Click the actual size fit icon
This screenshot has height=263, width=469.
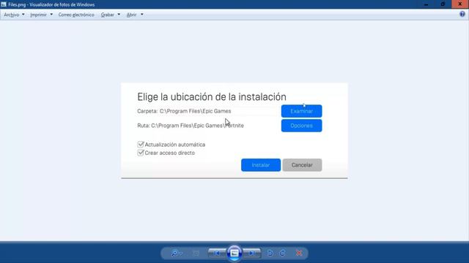(196, 254)
